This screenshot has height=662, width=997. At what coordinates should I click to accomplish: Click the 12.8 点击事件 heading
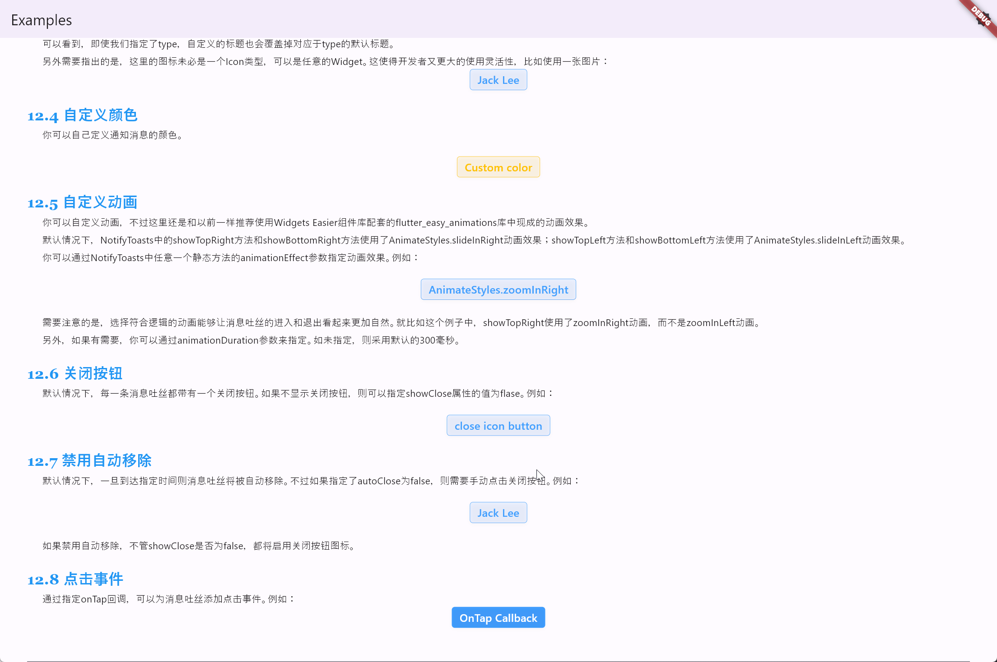pyautogui.click(x=75, y=579)
